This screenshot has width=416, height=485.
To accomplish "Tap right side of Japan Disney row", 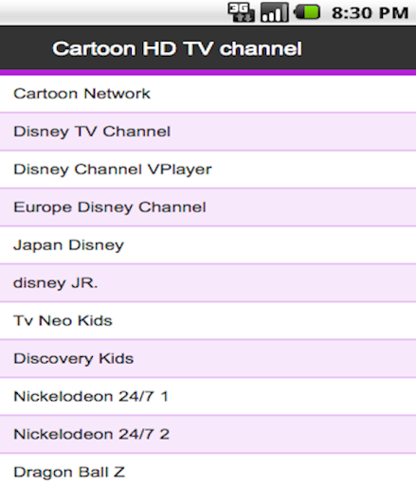I will click(x=348, y=245).
